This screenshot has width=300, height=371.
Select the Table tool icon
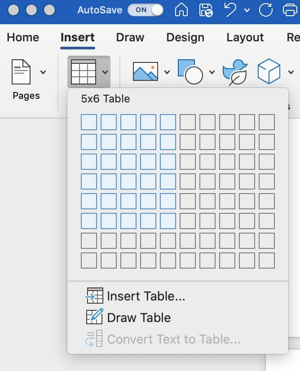click(85, 71)
